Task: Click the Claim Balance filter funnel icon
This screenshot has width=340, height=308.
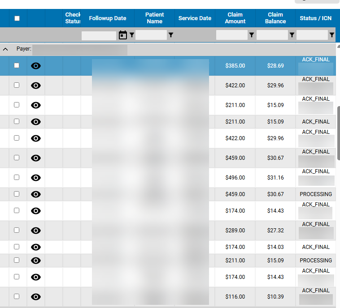Action: [292, 35]
